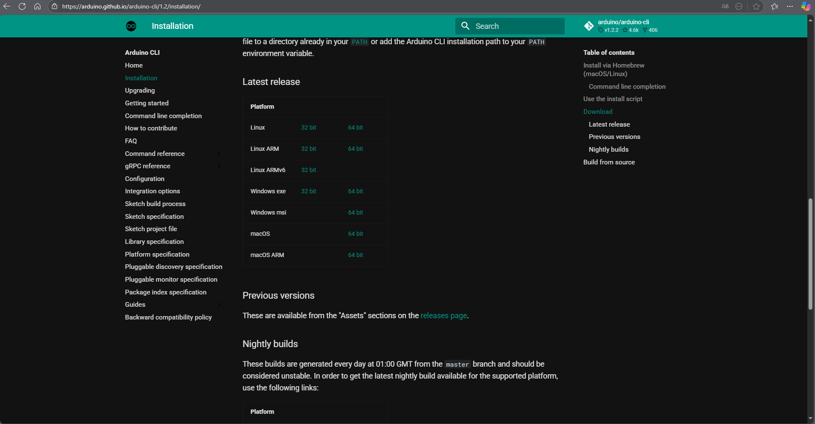815x424 pixels.
Task: Download the 64 bit Windows exe
Action: click(355, 191)
